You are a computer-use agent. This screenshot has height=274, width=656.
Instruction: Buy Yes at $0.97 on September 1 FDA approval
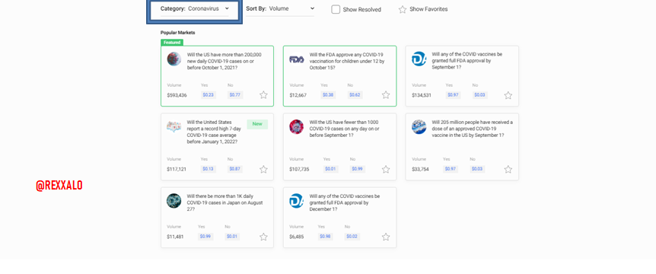[453, 95]
